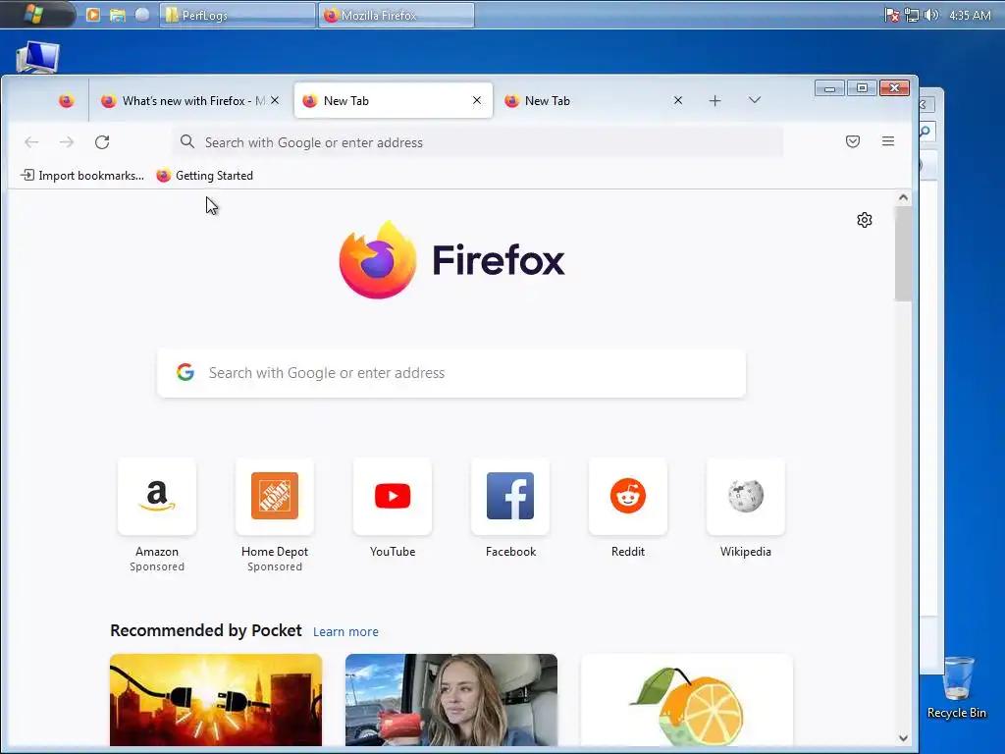Image resolution: width=1005 pixels, height=754 pixels.
Task: Open the Save to Pocket button
Action: click(853, 141)
